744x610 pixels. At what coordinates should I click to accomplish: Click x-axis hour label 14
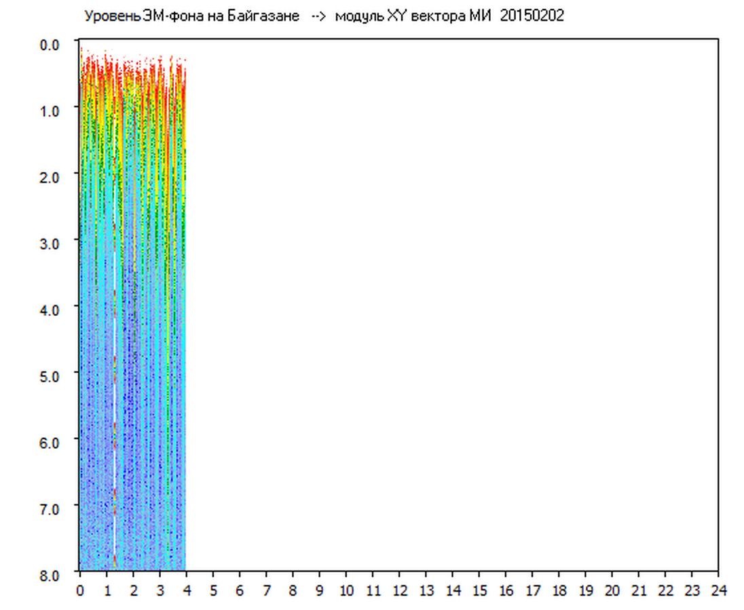coord(453,590)
